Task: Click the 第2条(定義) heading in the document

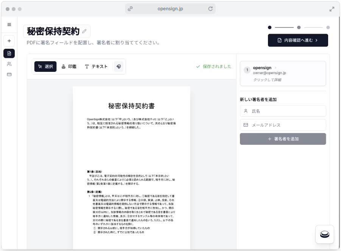Action: tap(94, 192)
